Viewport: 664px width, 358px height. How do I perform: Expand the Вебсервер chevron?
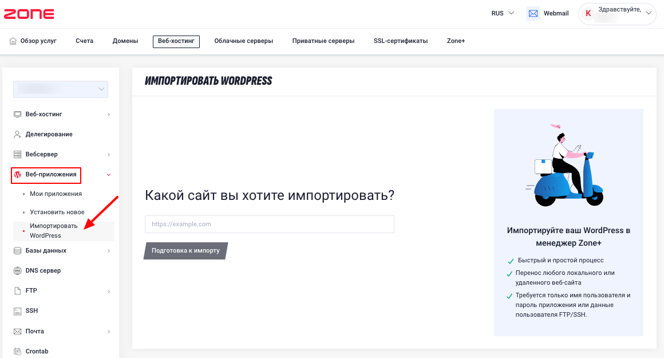tap(109, 155)
